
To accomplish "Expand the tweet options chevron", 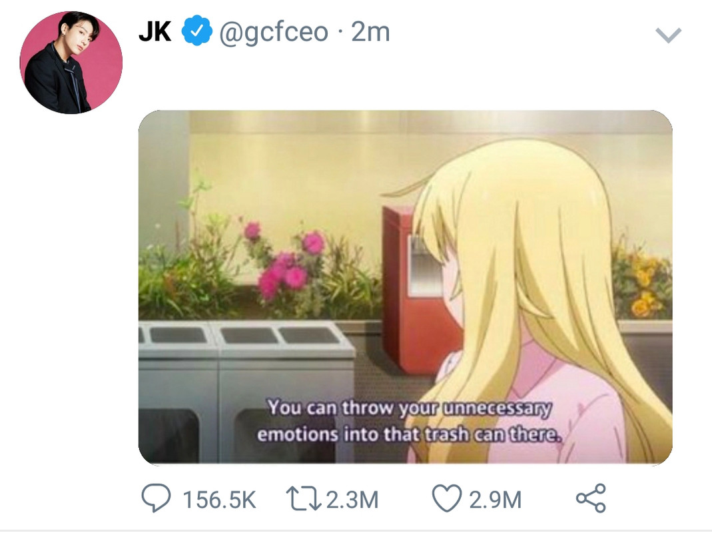I will click(668, 35).
